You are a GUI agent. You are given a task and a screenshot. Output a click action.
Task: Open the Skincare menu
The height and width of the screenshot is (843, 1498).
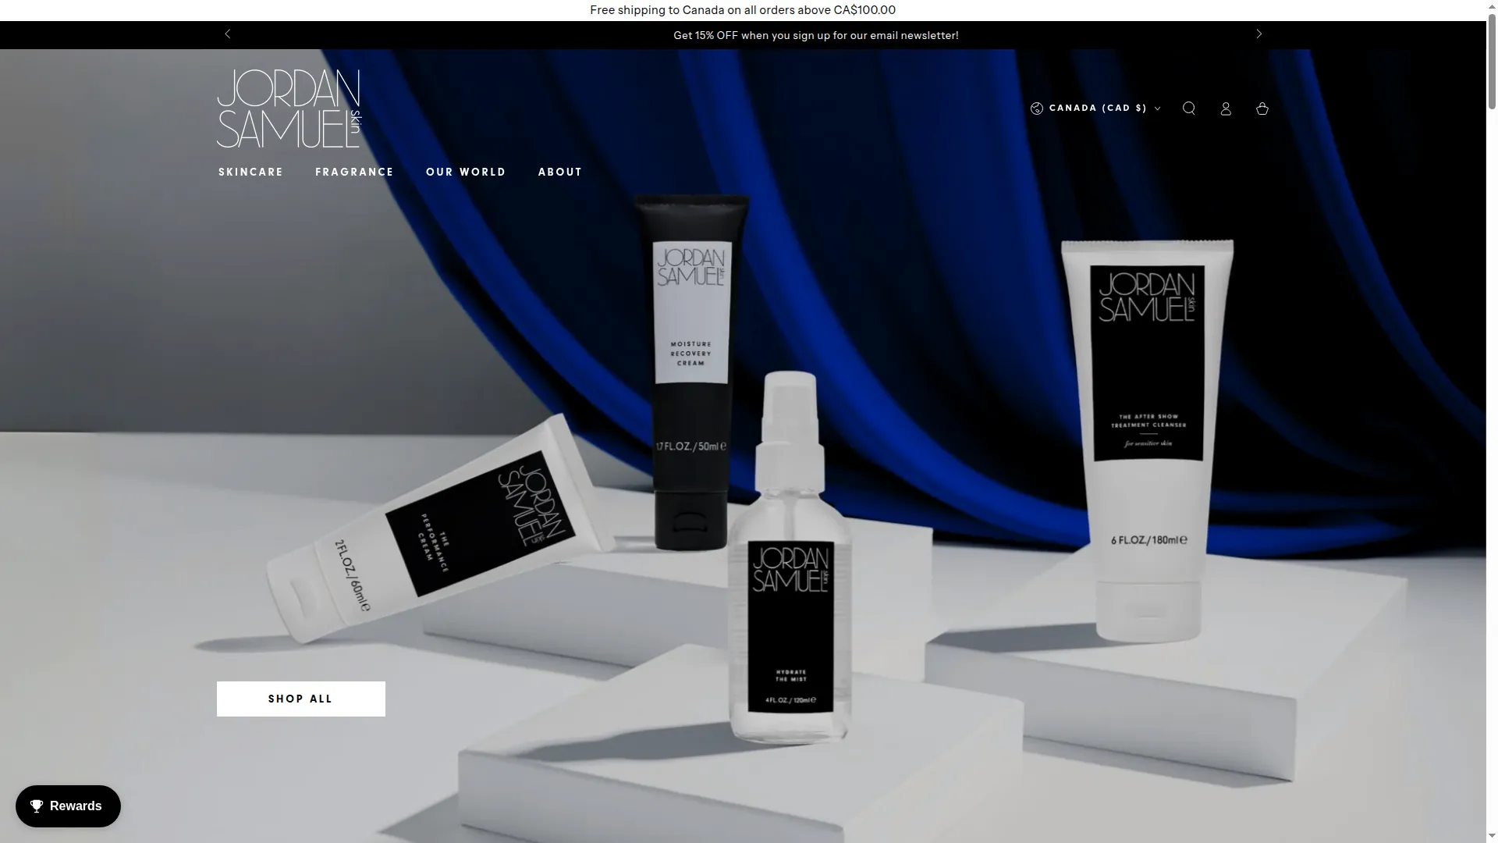pos(250,172)
